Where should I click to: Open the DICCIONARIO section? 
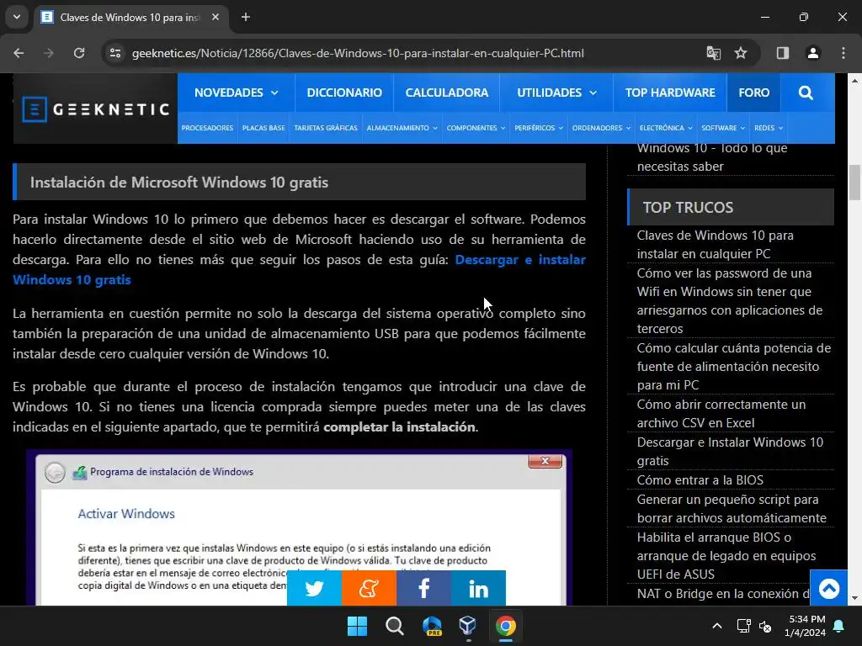point(344,93)
